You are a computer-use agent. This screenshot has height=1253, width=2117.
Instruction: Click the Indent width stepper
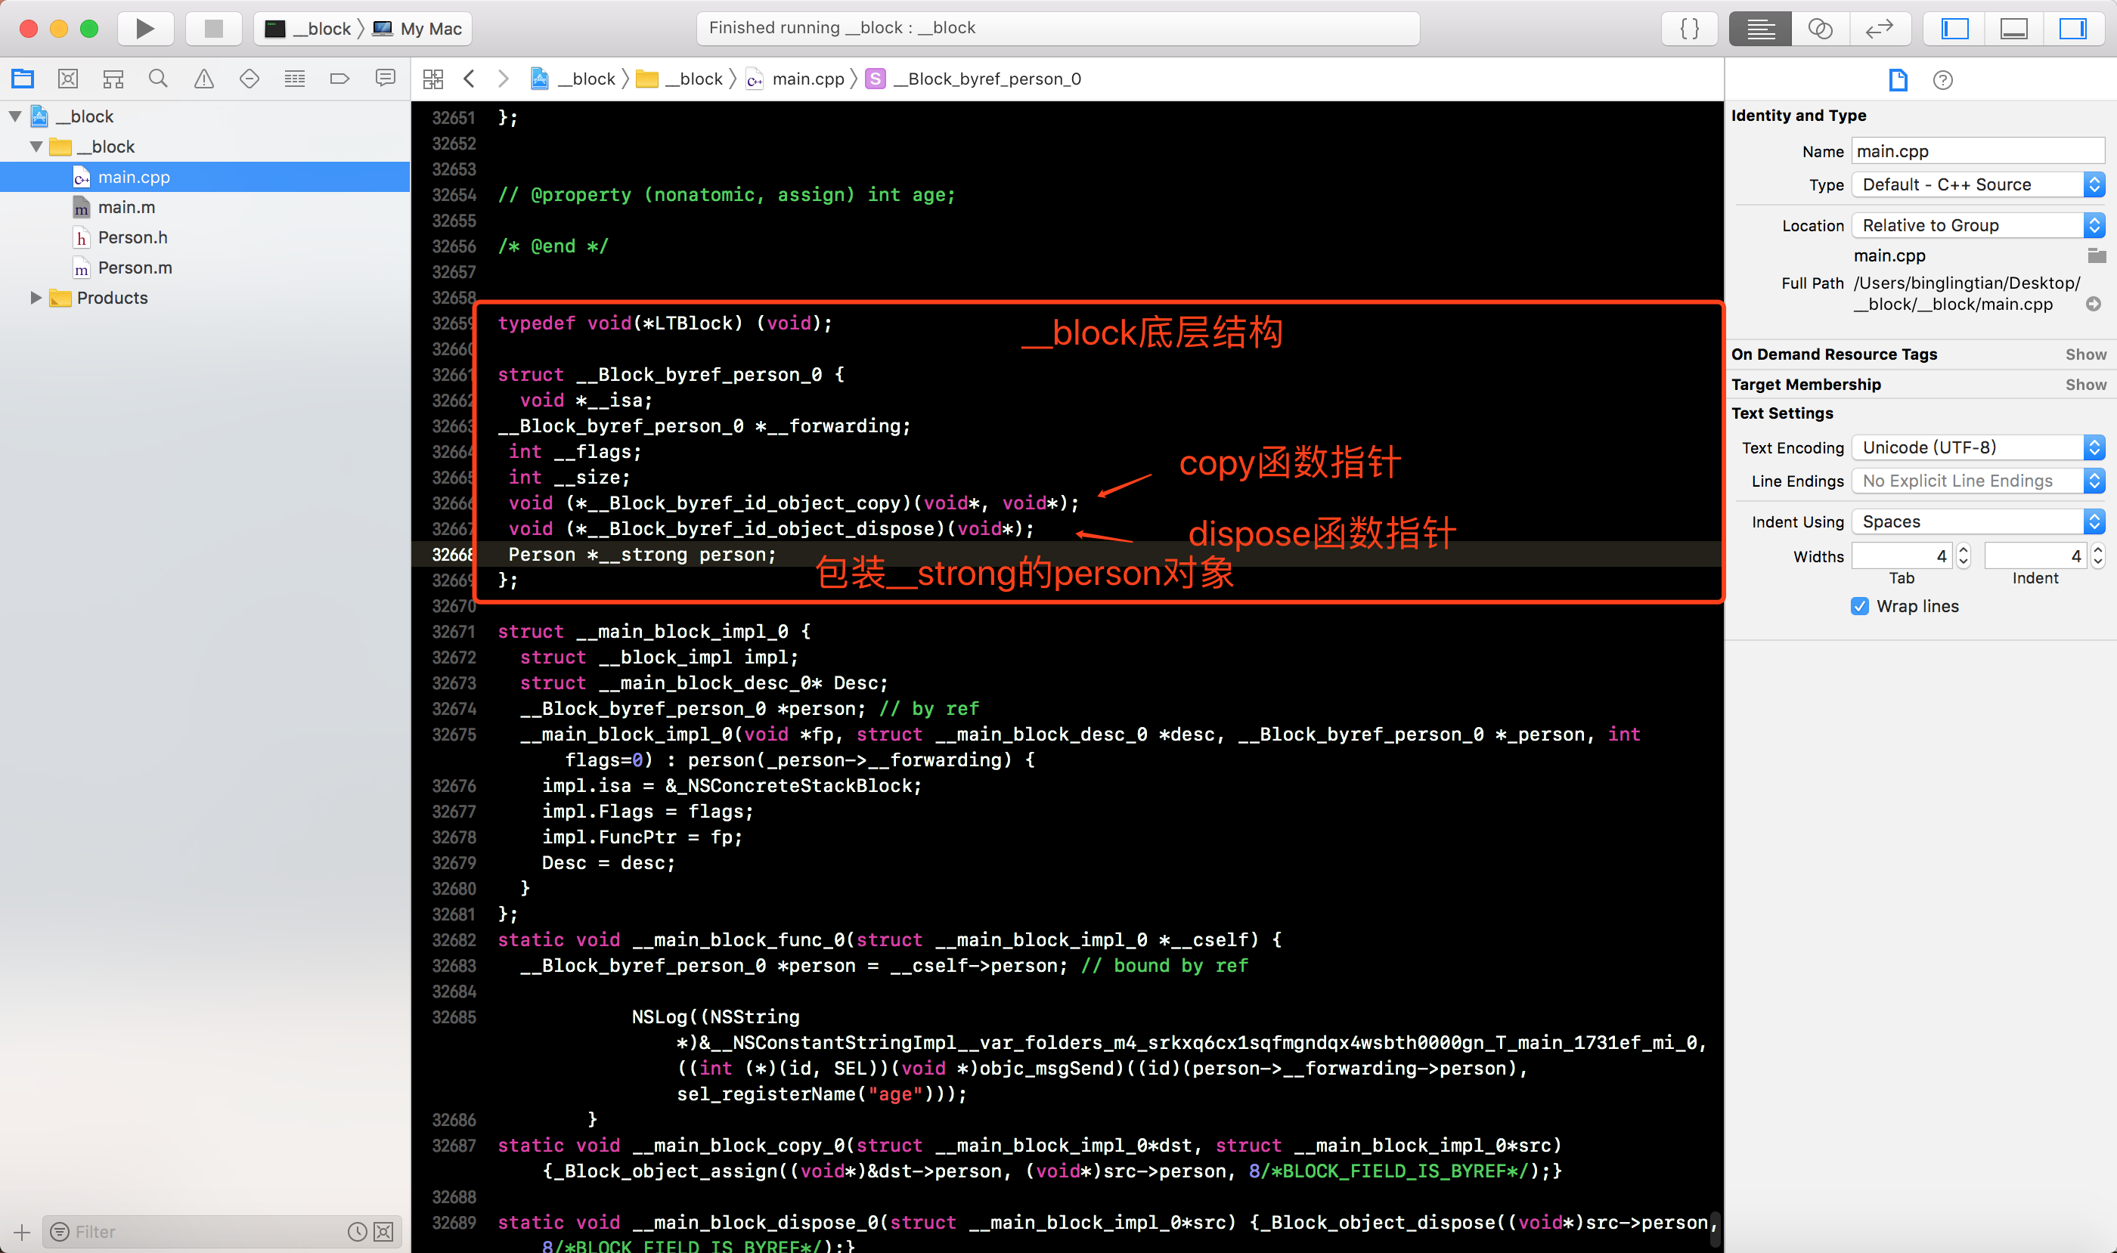click(x=2097, y=555)
